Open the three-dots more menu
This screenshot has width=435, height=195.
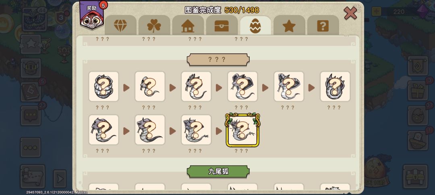(31, 147)
